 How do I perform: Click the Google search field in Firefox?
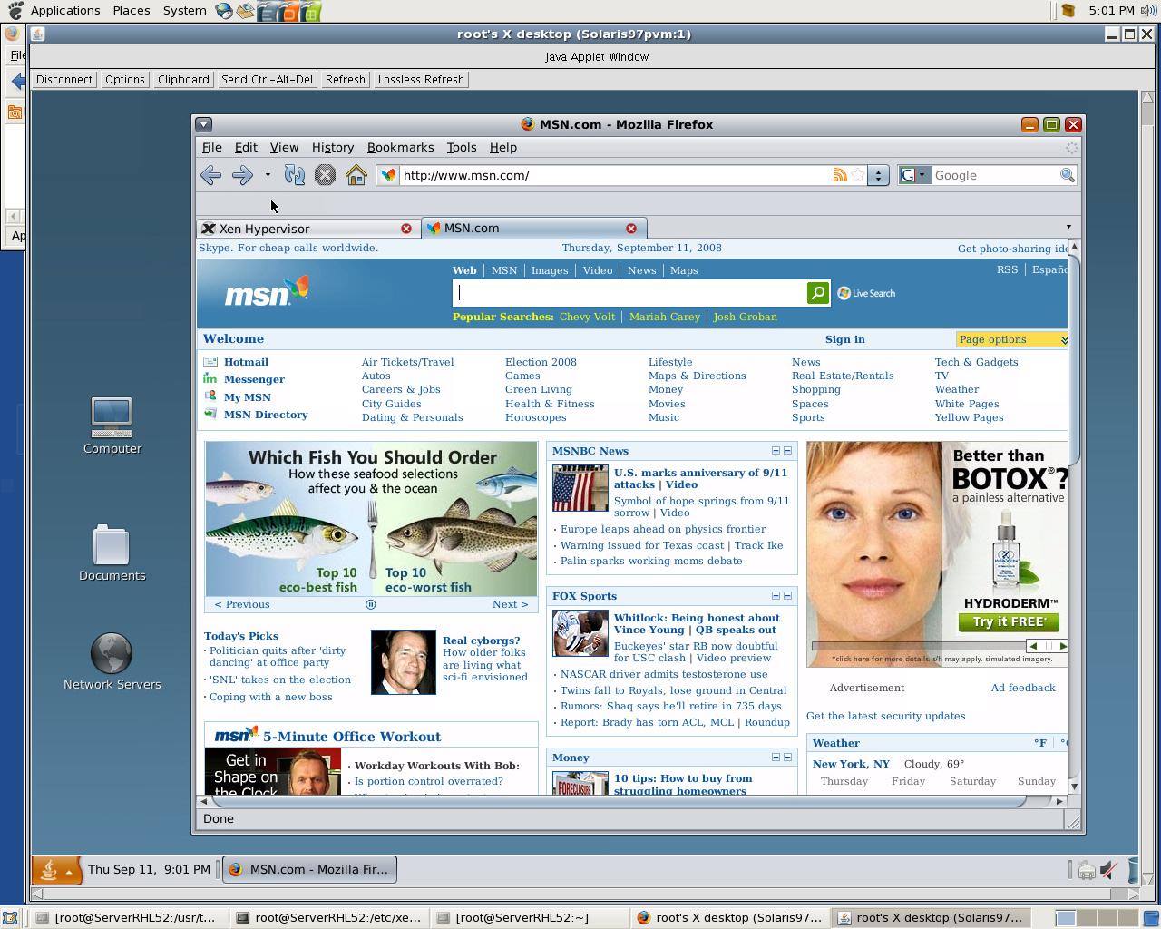tap(995, 175)
